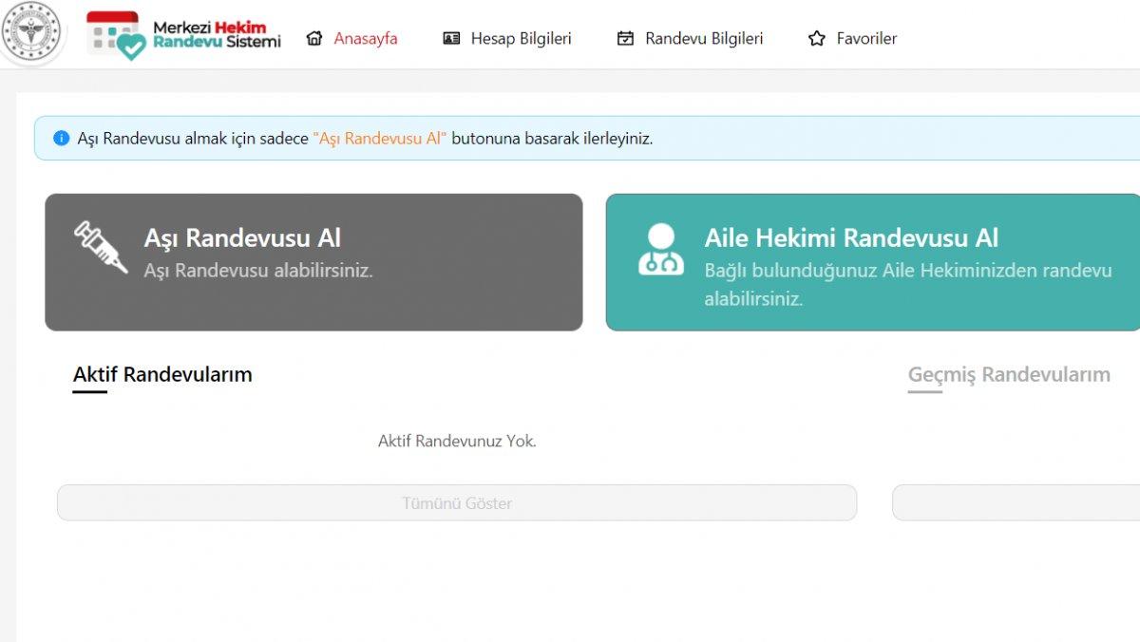This screenshot has height=642, width=1140.
Task: Open the Geçmiş Randevularım tab
Action: pyautogui.click(x=1009, y=374)
